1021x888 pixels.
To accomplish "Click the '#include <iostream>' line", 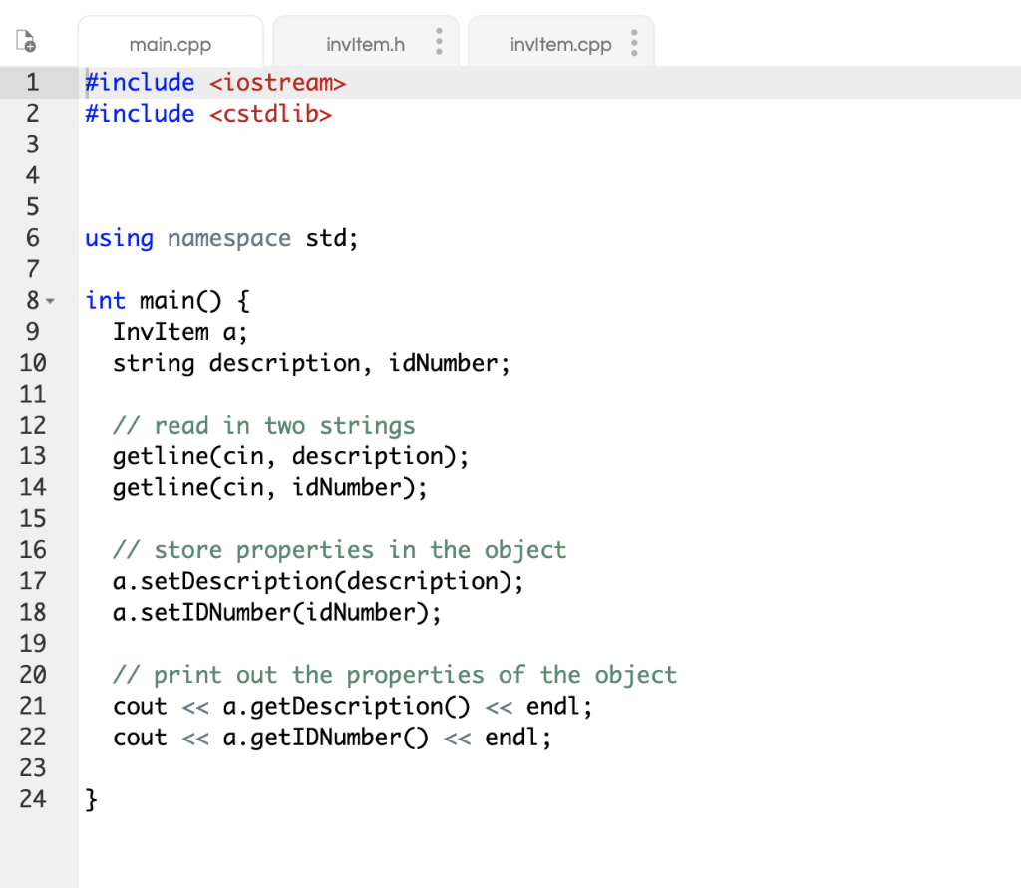I will click(215, 82).
